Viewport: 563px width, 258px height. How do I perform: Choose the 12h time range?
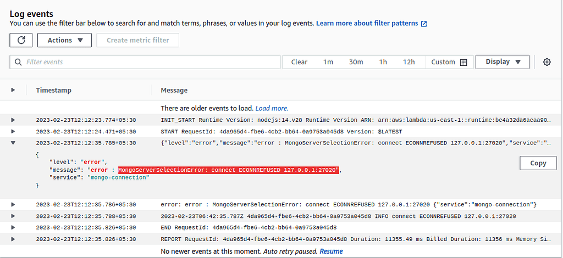[409, 62]
